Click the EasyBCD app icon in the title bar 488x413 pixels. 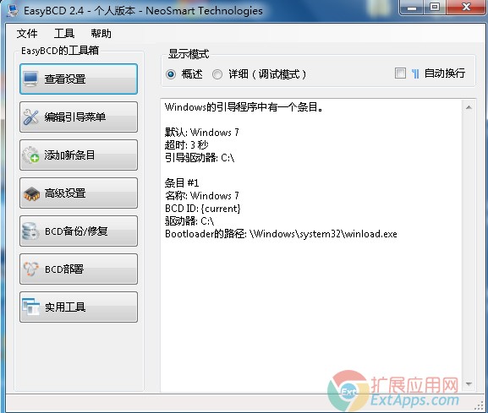click(x=12, y=11)
